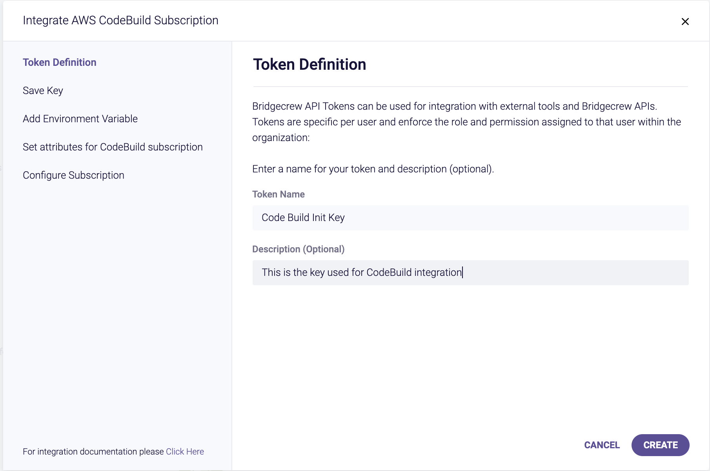Focus the Token Name input field
The height and width of the screenshot is (471, 710).
pos(470,217)
